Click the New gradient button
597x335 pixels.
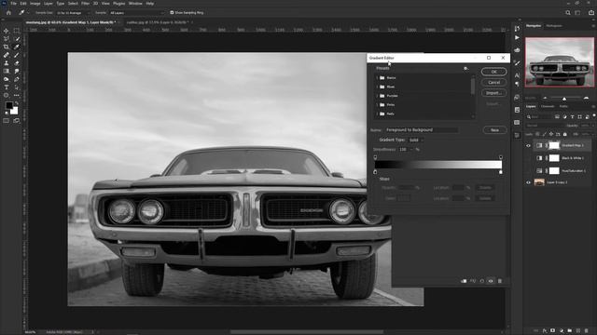click(x=494, y=130)
